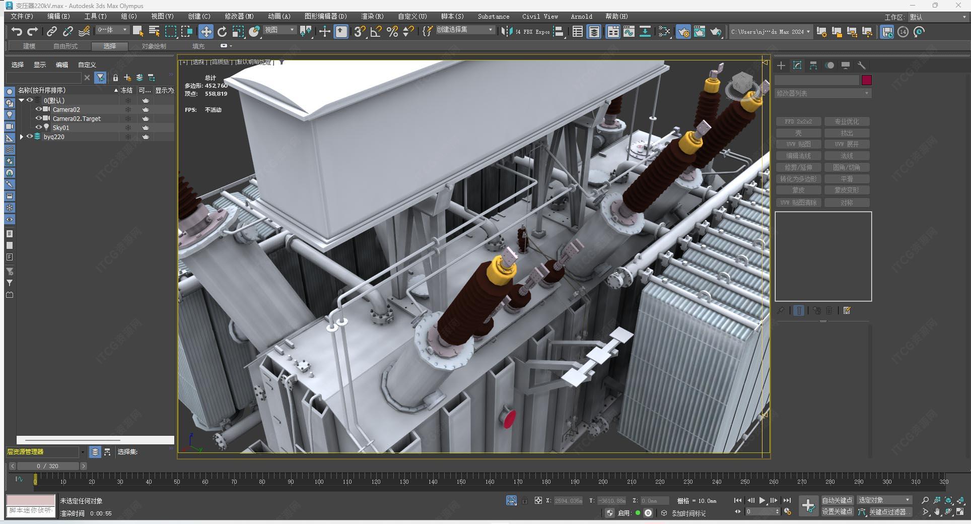This screenshot has width=971, height=524.
Task: Switch to the 自由形式 ribbon tab
Action: [65, 46]
